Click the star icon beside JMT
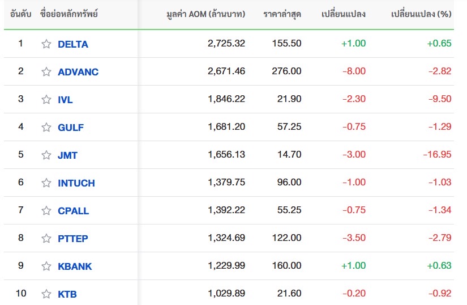Viewport: 467px width, 305px height. point(46,155)
